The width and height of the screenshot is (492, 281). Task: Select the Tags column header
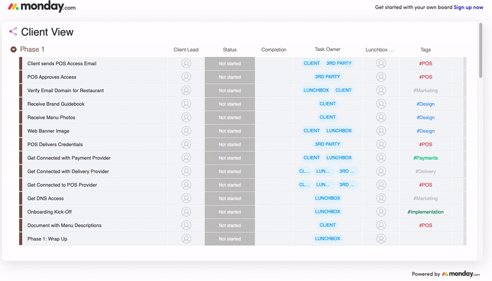[x=426, y=50]
